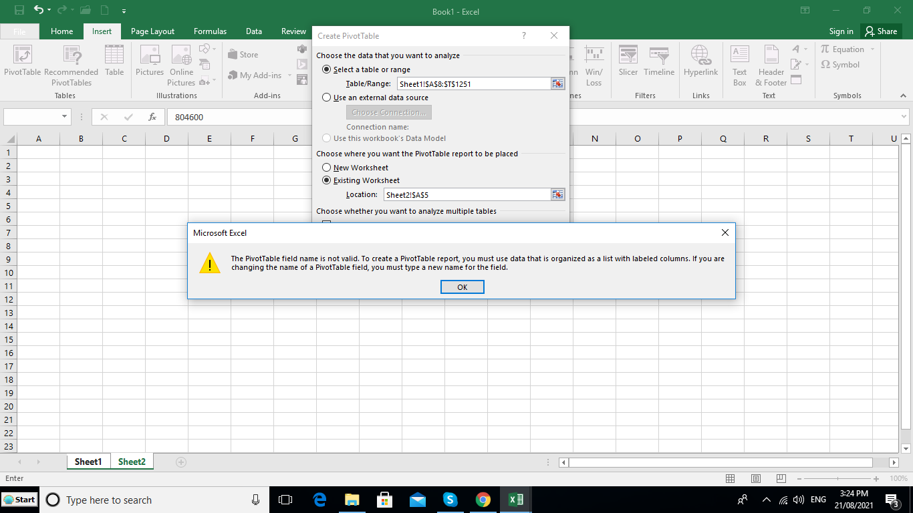Click the Text Box icon

coord(739,65)
